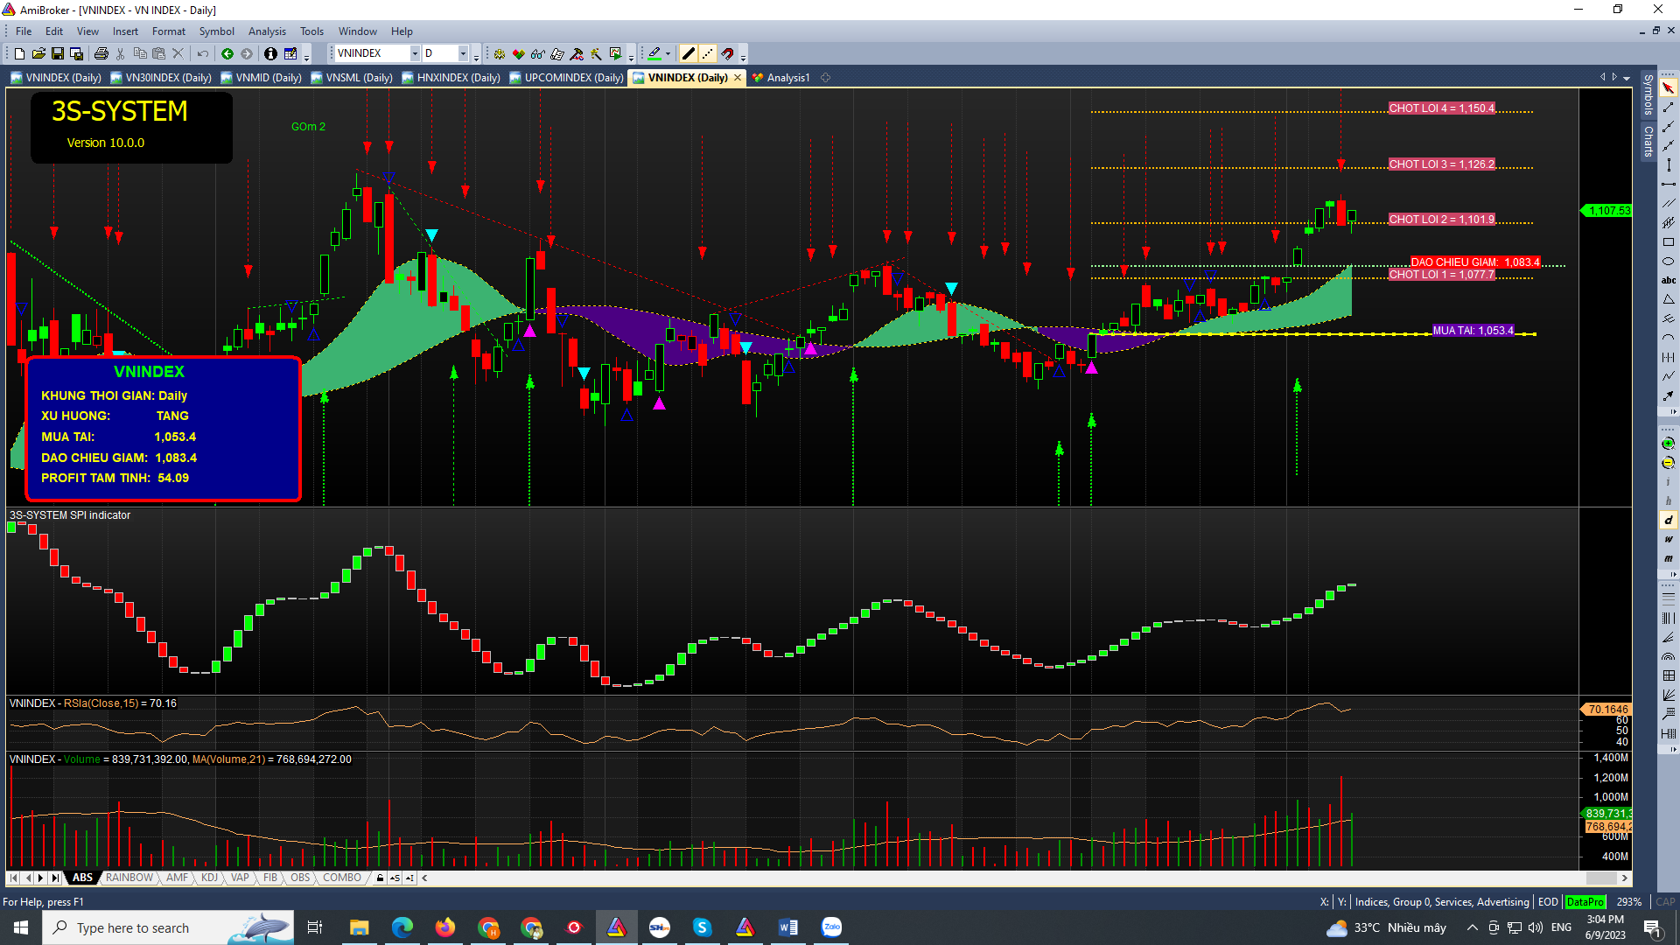Image resolution: width=1680 pixels, height=945 pixels.
Task: Select the rectangle drawing tool
Action: pos(1669,242)
